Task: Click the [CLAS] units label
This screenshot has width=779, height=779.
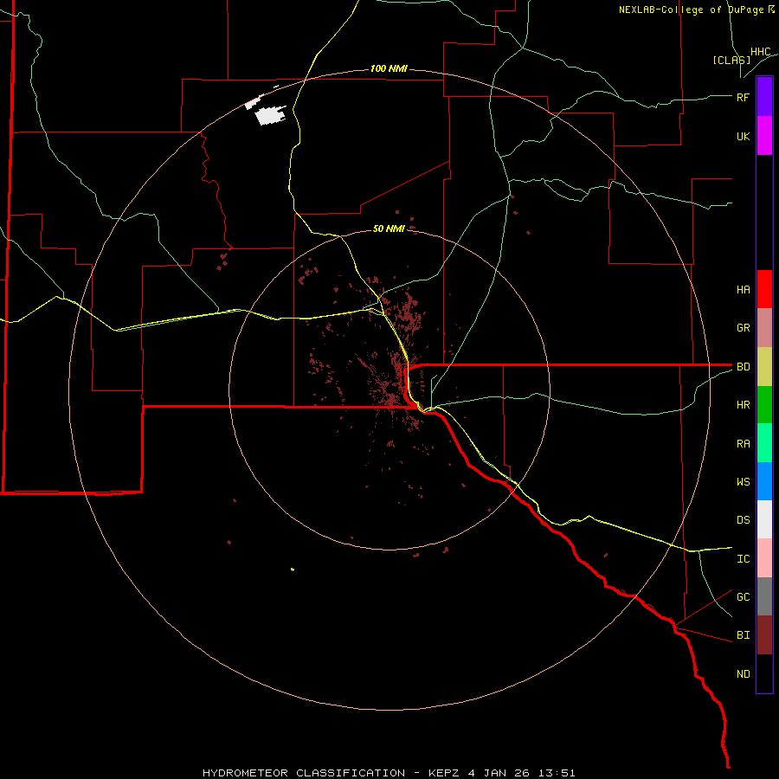Action: (731, 60)
